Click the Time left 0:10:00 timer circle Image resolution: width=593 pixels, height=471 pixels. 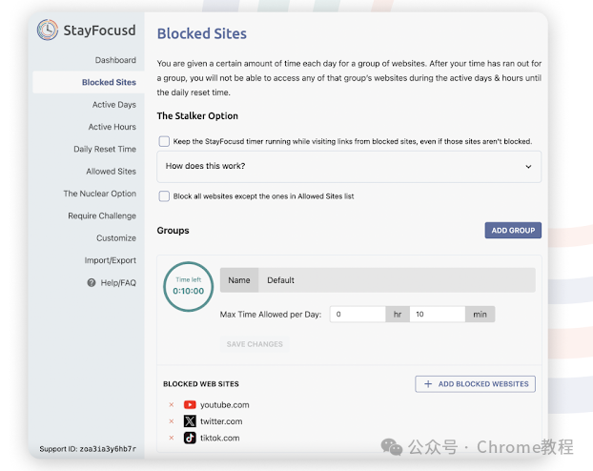[189, 287]
